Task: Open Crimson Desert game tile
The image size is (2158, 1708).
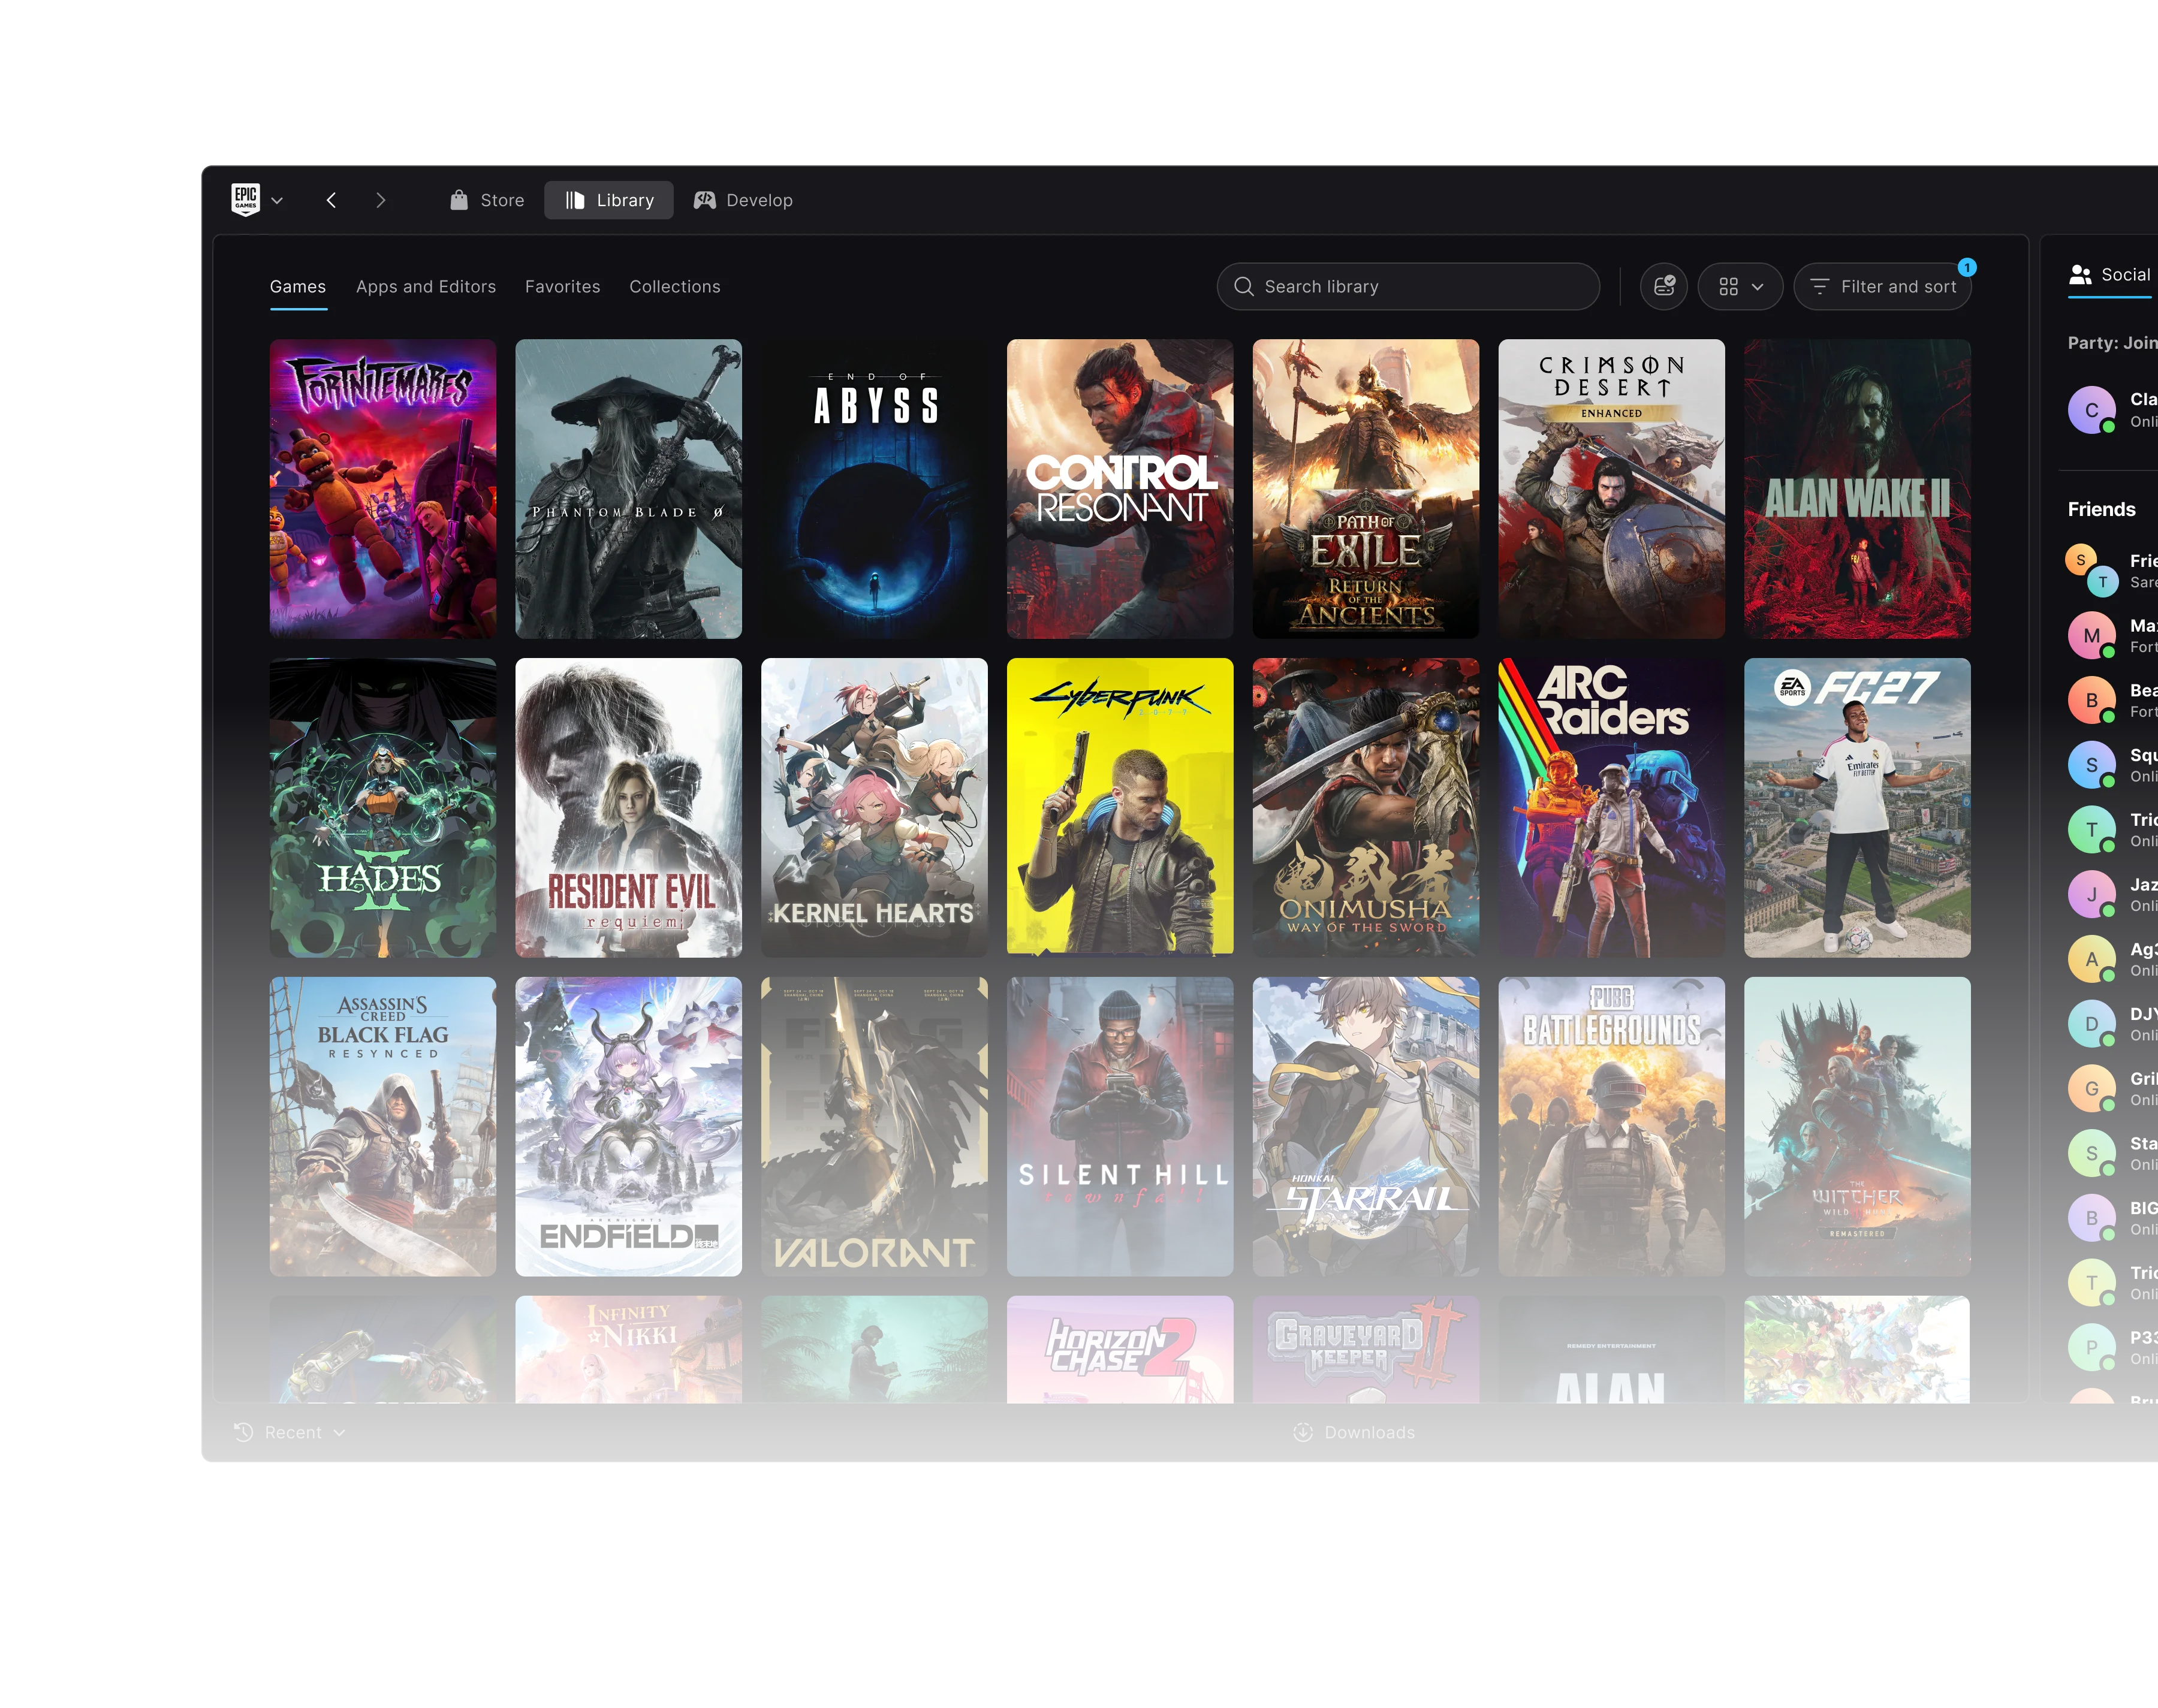Action: coord(1612,489)
